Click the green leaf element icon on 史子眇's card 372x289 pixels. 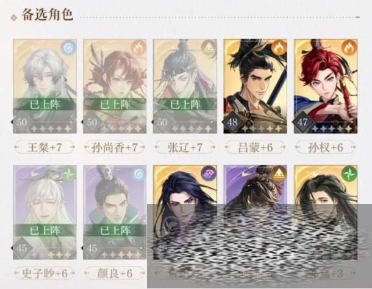[x=68, y=175]
